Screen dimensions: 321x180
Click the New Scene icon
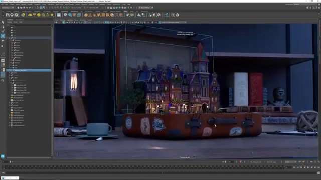click(x=18, y=8)
